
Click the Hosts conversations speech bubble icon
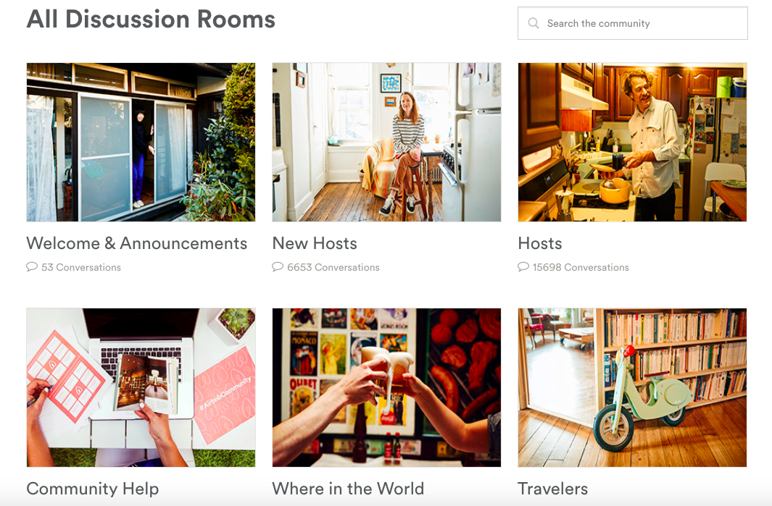tap(523, 266)
